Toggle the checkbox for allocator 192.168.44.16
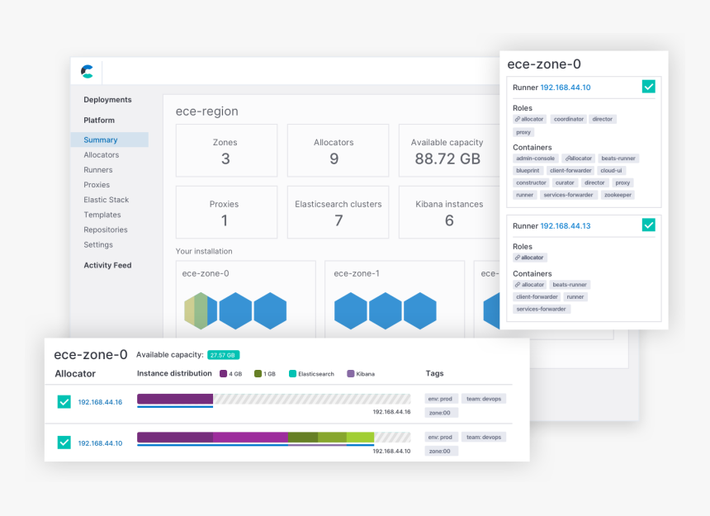This screenshot has height=516, width=710. click(x=64, y=401)
